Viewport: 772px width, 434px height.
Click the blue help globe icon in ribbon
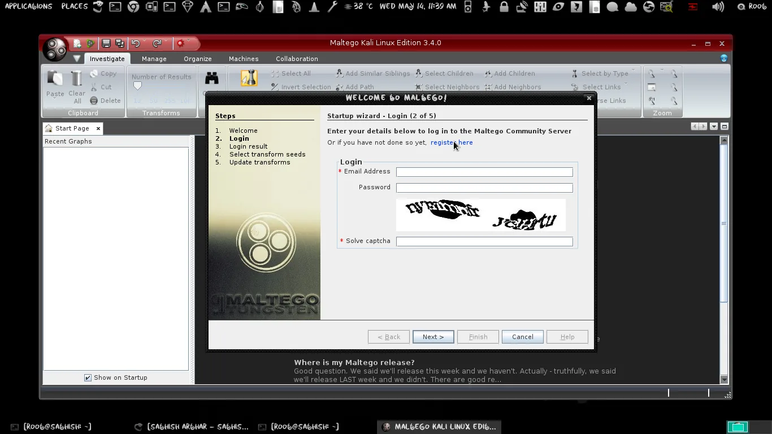tap(723, 58)
